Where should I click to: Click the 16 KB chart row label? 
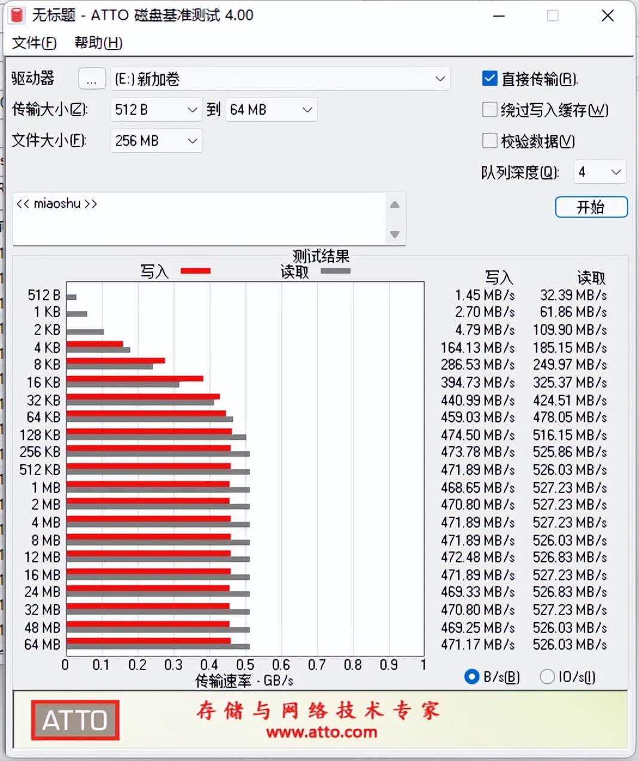tap(44, 382)
